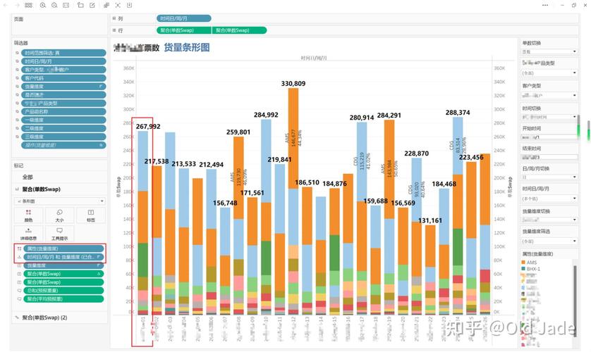Click the zoom in magnifier icon
The height and width of the screenshot is (352, 591).
42,5
